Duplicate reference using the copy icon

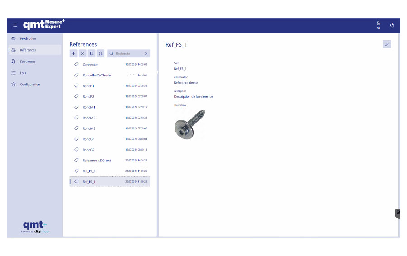tap(91, 53)
